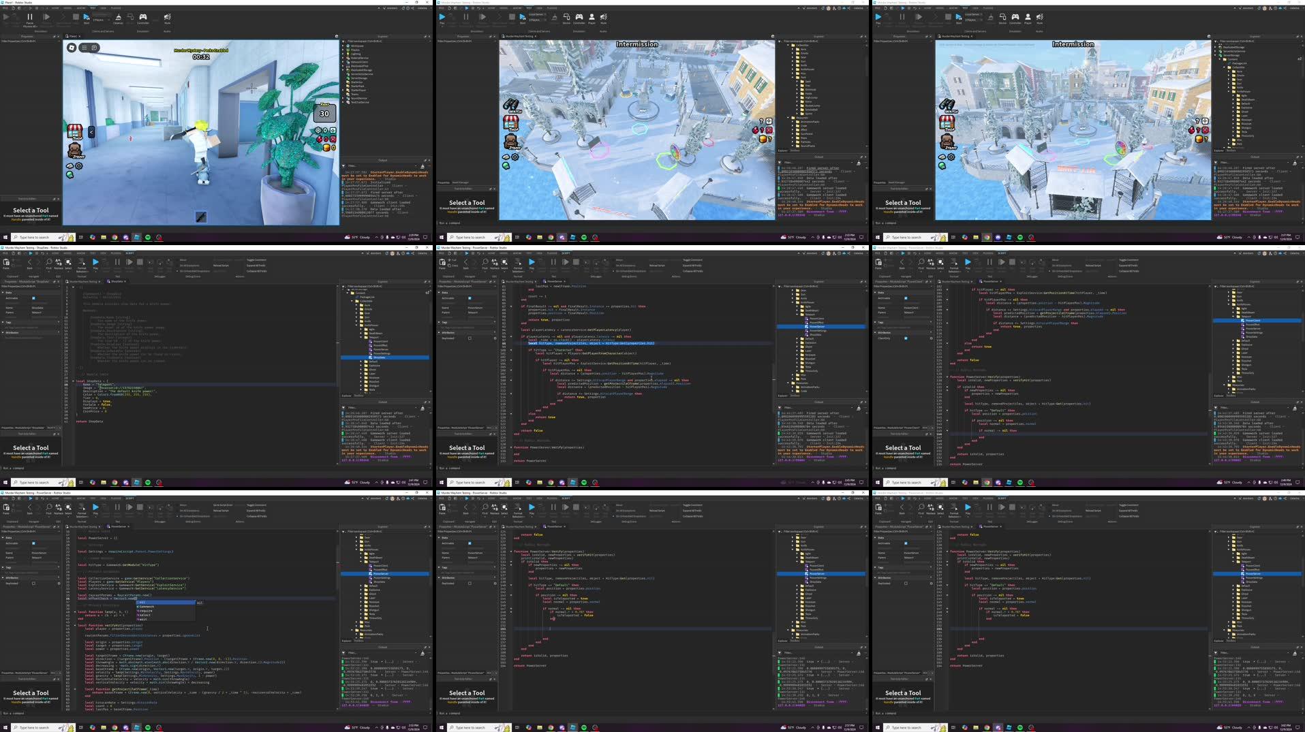The width and height of the screenshot is (1305, 732).
Task: Click the Replace icon in the highlighted-line-98 frame
Action: [495, 262]
